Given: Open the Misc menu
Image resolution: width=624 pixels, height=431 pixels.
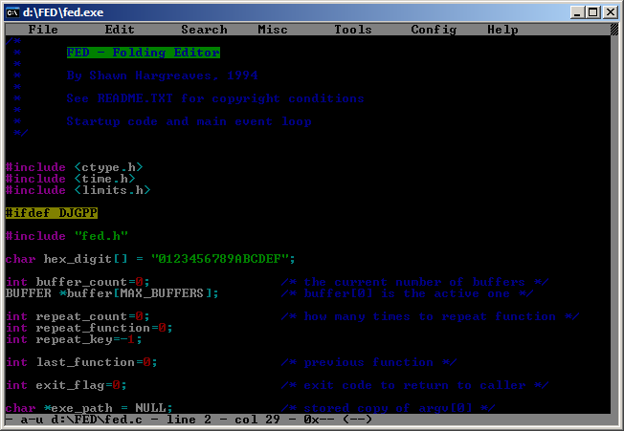Looking at the screenshot, I should (273, 30).
